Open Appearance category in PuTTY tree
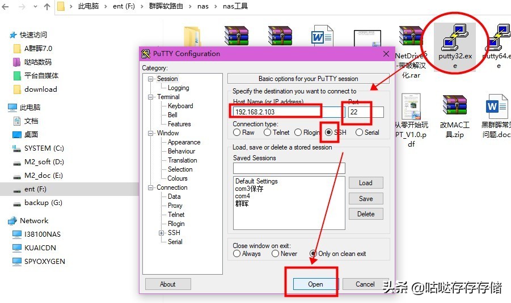511x303 pixels. [x=184, y=142]
